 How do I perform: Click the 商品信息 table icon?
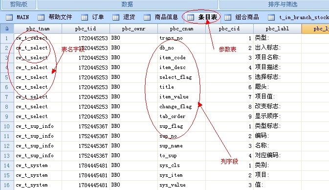pyautogui.click(x=147, y=17)
